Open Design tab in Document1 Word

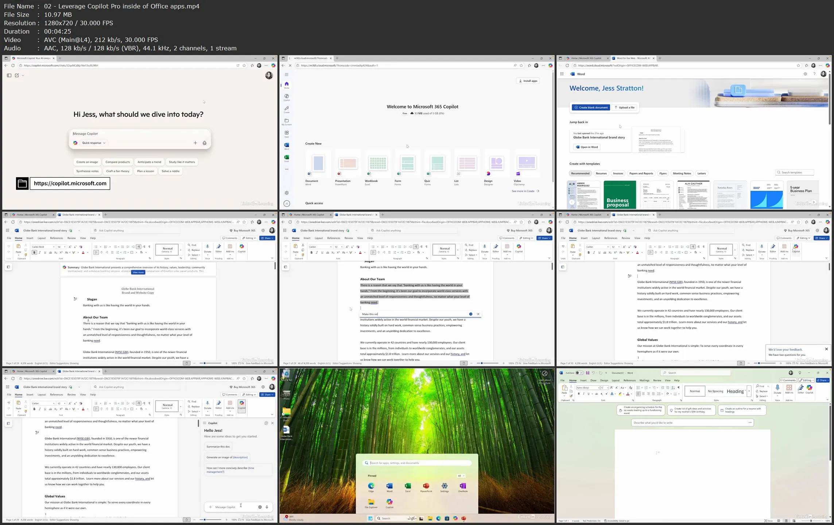[x=604, y=381]
